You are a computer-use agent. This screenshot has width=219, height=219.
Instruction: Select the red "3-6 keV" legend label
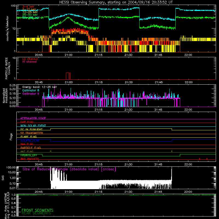pyautogui.click(x=28, y=7)
